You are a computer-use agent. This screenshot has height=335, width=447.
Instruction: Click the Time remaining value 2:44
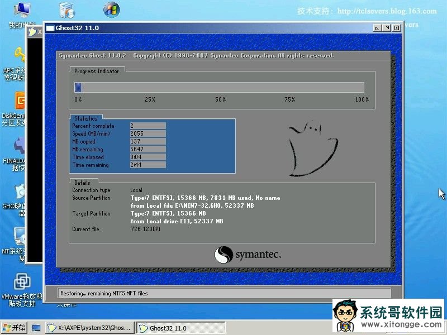[x=148, y=165]
